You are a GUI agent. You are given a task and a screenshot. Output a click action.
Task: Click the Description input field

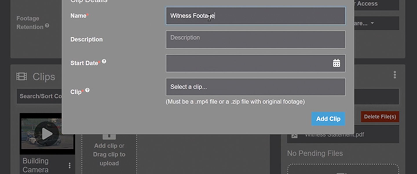[255, 39]
